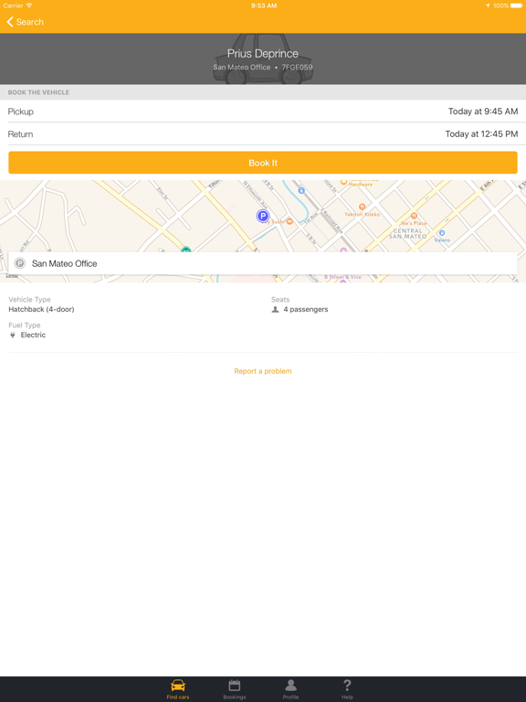Click the Yakitori Kokko restaurant marker

[363, 207]
